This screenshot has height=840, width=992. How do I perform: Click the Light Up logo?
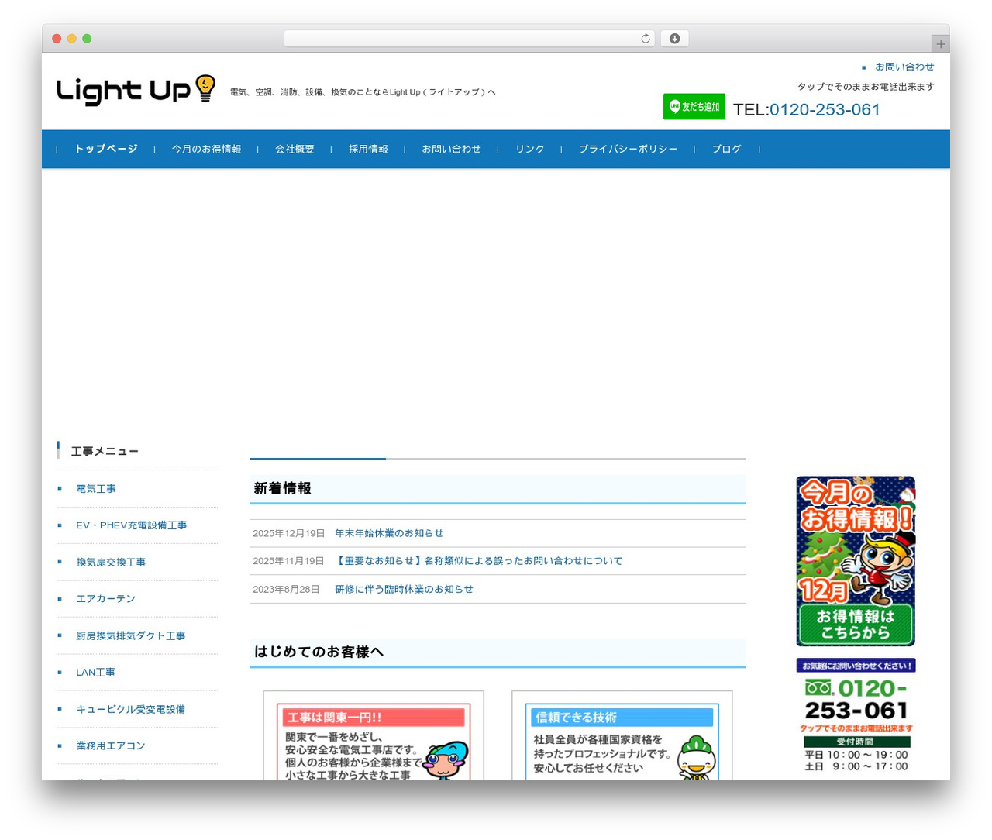click(136, 90)
